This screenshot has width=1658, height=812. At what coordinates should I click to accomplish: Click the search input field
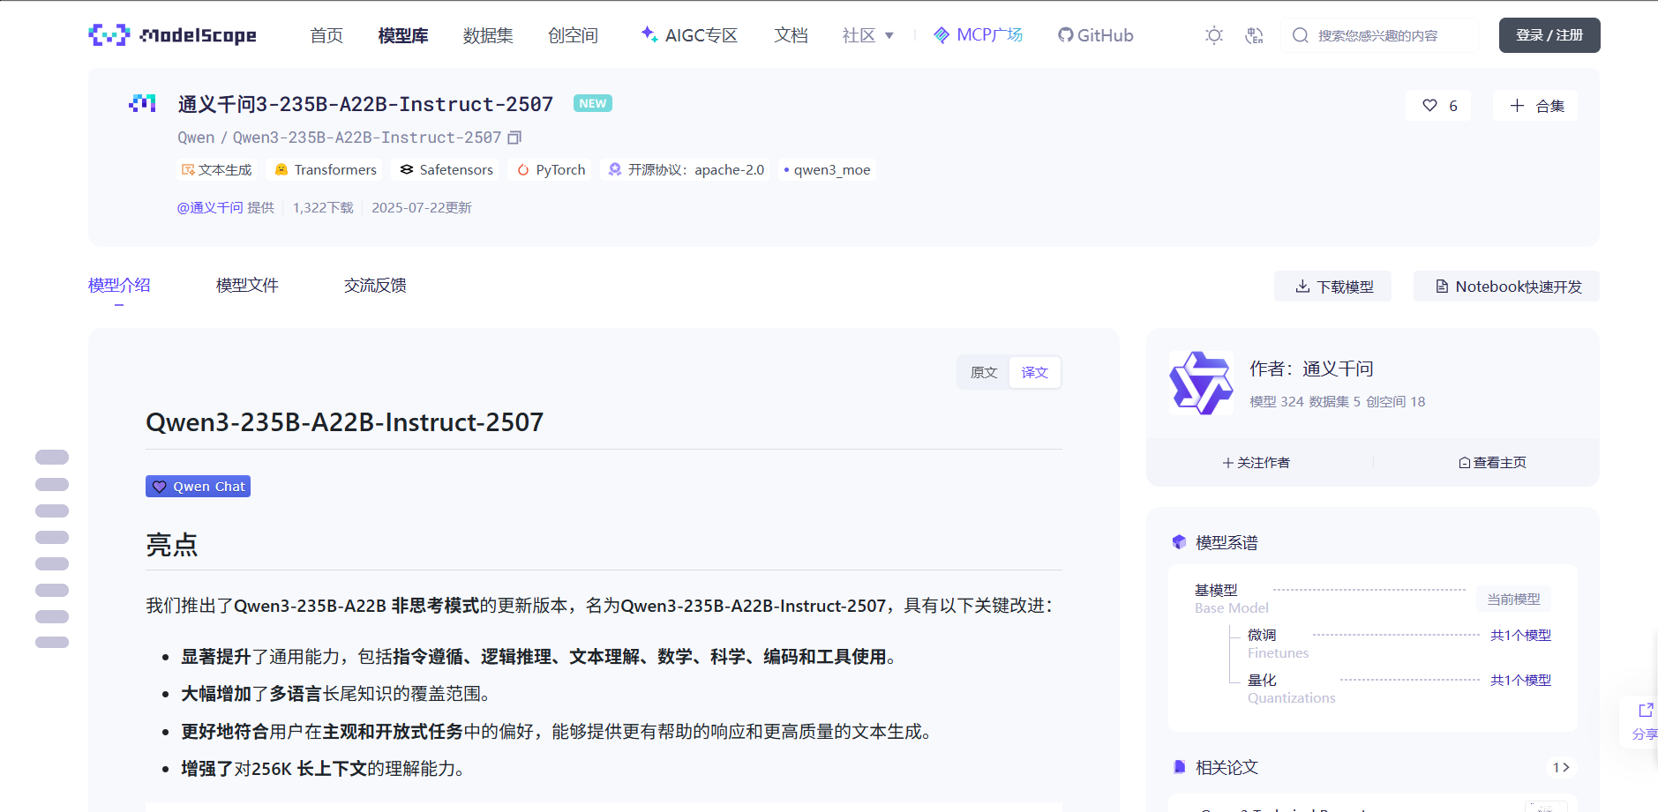pyautogui.click(x=1385, y=35)
